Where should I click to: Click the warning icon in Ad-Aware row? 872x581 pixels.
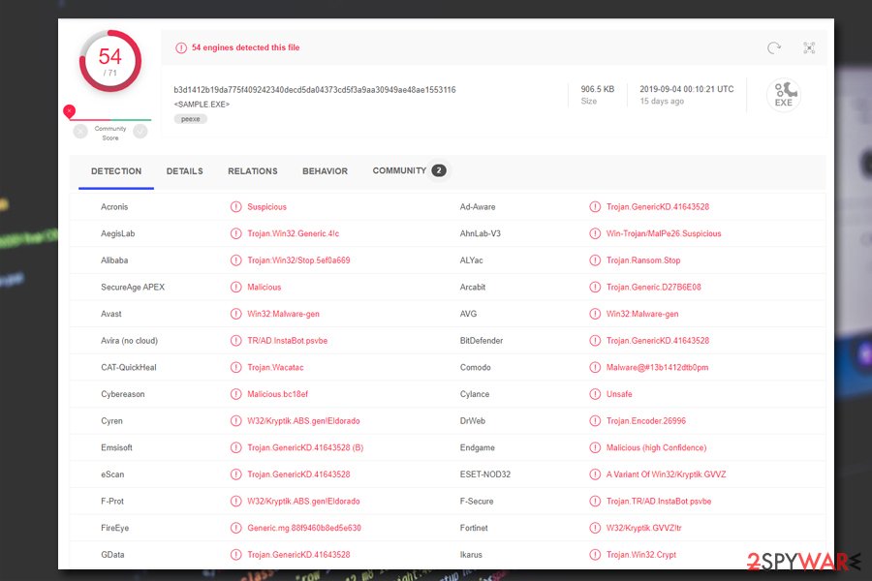(x=595, y=207)
